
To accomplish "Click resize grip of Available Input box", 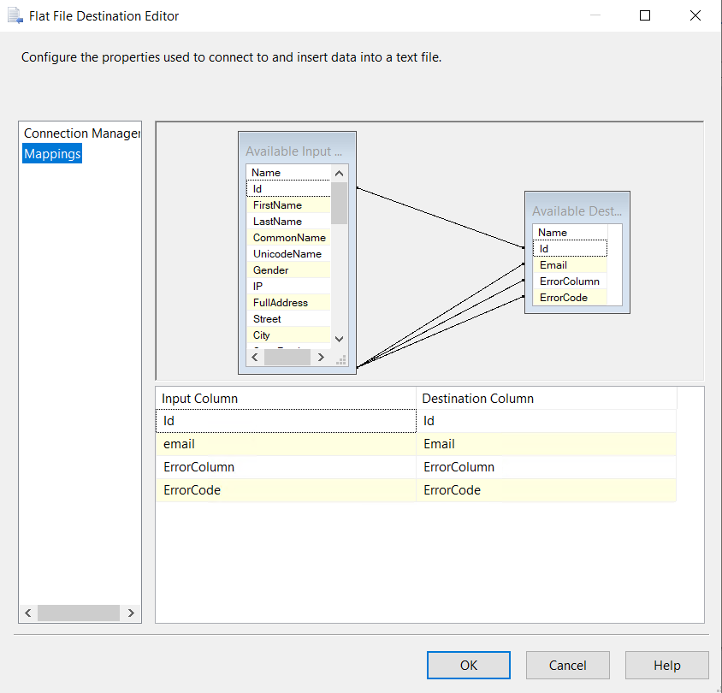I will pos(341,361).
